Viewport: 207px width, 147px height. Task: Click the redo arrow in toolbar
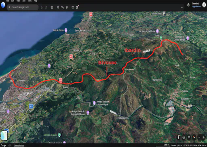(x=46, y=7)
